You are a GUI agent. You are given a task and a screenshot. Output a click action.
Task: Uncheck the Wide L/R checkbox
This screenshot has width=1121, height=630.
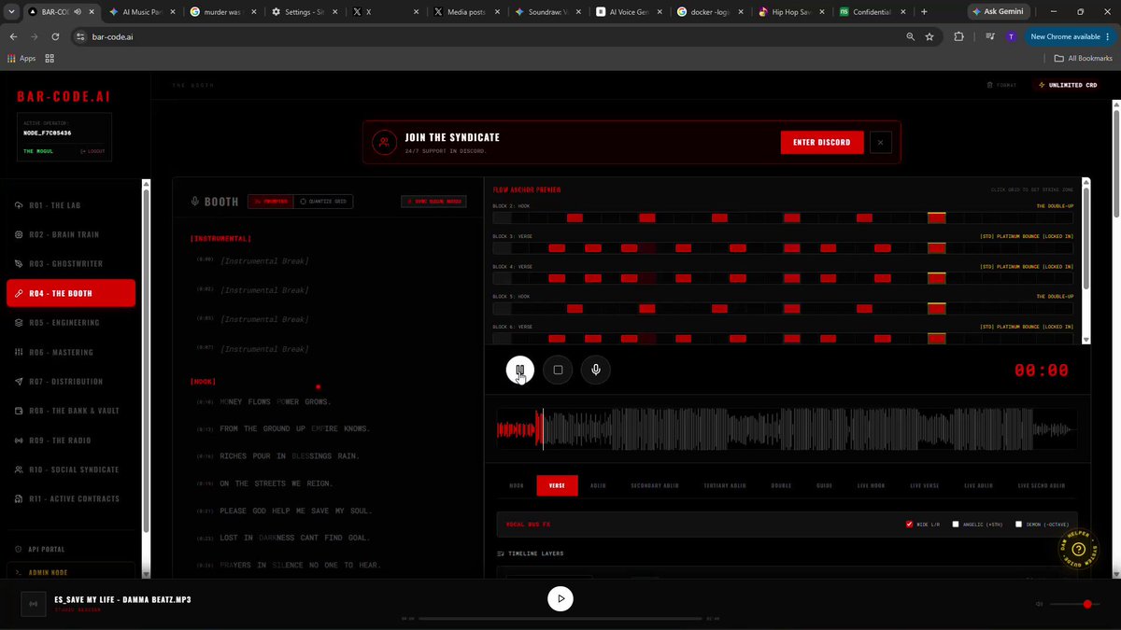[x=909, y=525]
